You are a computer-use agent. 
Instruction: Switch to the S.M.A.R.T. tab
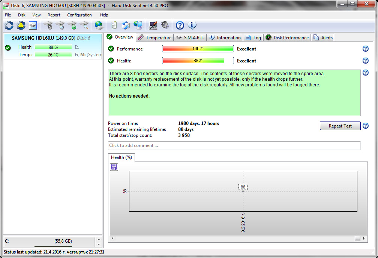click(x=190, y=38)
